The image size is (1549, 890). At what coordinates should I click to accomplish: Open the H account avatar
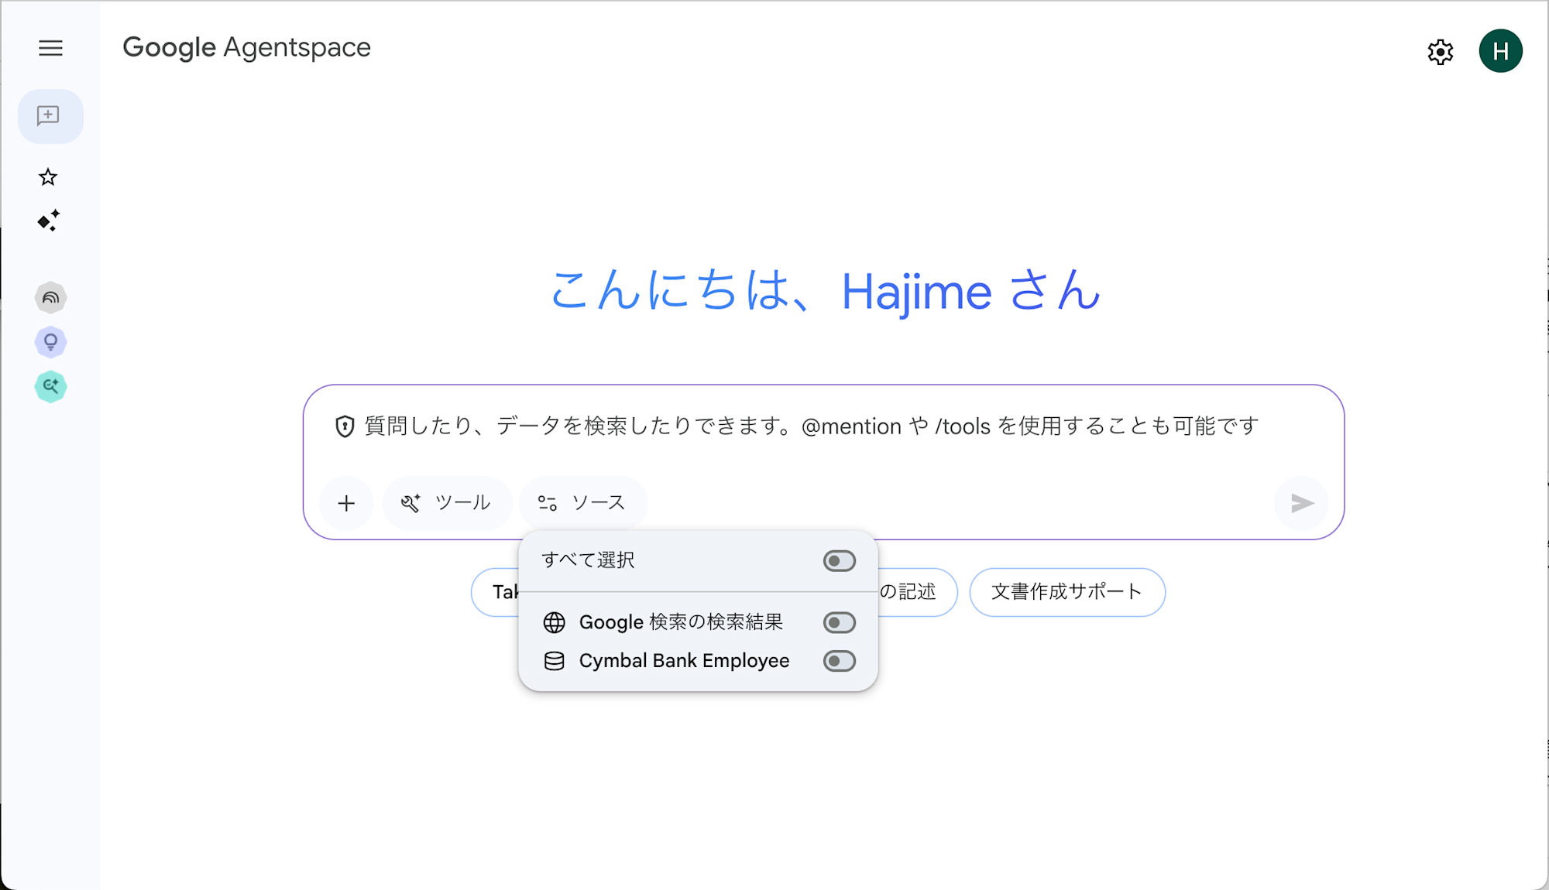[1500, 51]
